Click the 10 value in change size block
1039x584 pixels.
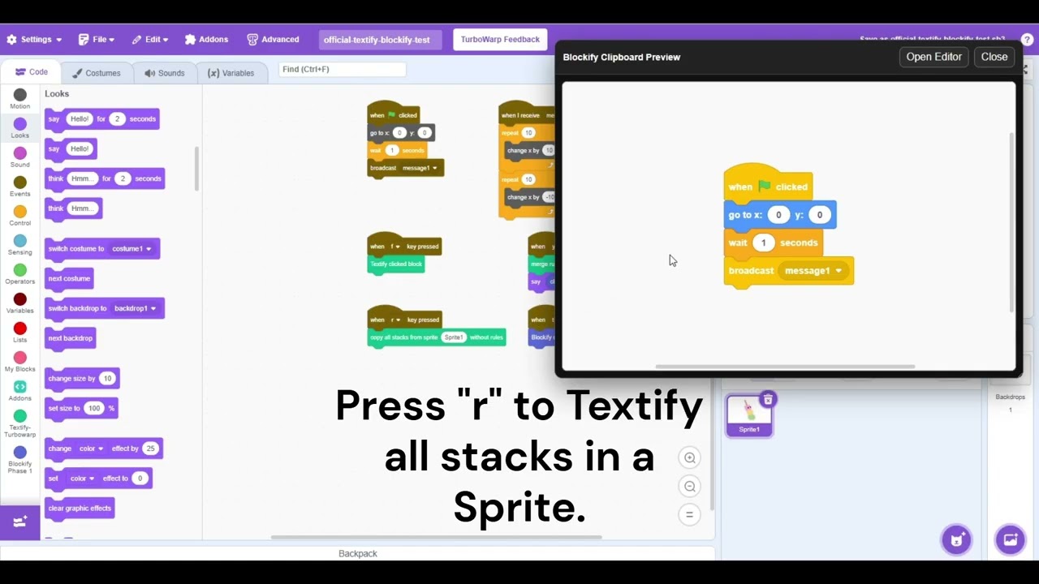107,379
